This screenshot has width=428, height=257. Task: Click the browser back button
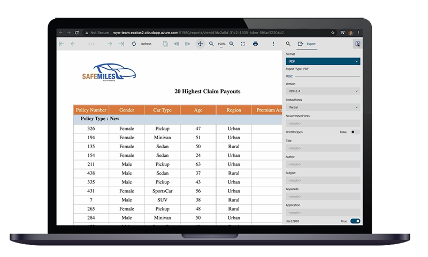[x=61, y=32]
